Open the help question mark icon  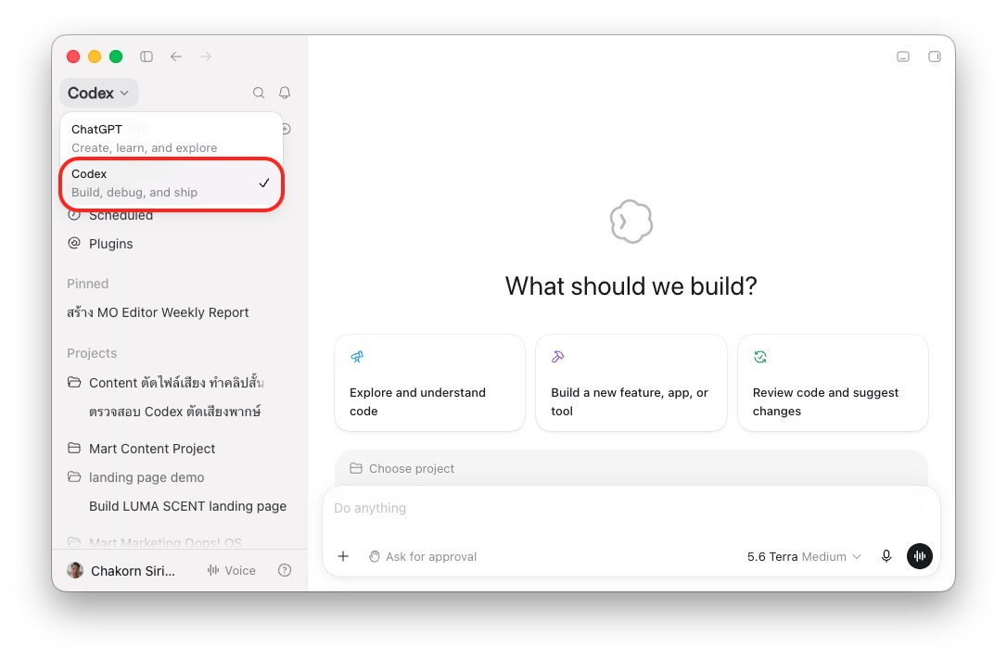coord(285,571)
